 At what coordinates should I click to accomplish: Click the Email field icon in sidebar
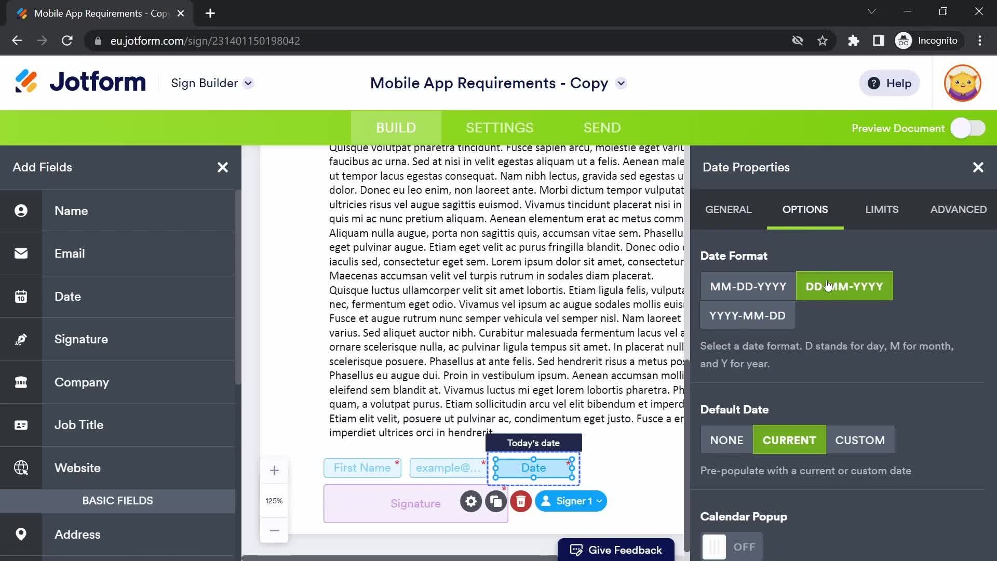[21, 253]
